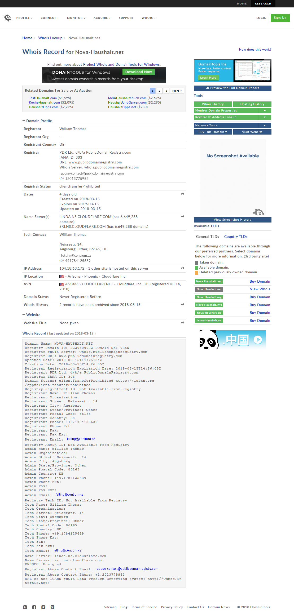Screen dimensions: 294x614
Task: Click the US flag in ASN row
Action: pyautogui.click(x=62, y=284)
